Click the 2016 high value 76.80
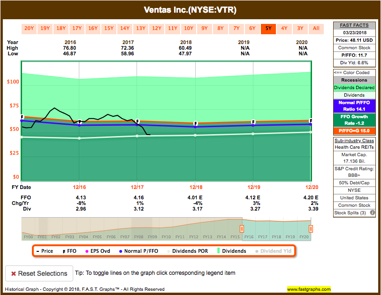The height and width of the screenshot is (295, 381). (x=69, y=48)
